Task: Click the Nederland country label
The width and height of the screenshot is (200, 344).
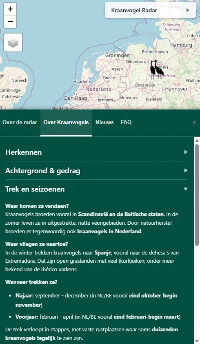Action: tap(98, 89)
